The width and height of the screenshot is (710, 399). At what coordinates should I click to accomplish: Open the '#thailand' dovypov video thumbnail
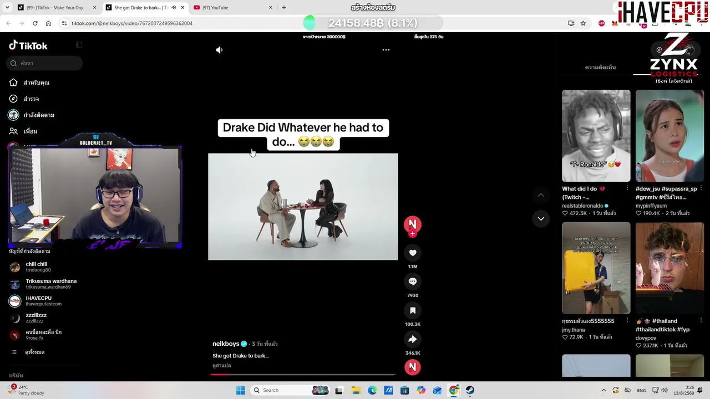[x=670, y=268]
